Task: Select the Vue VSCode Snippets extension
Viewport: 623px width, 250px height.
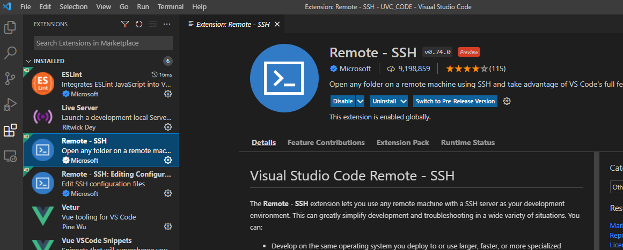Action: click(101, 241)
